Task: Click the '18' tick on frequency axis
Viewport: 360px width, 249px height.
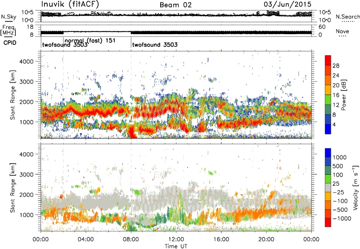Action: coord(30,27)
